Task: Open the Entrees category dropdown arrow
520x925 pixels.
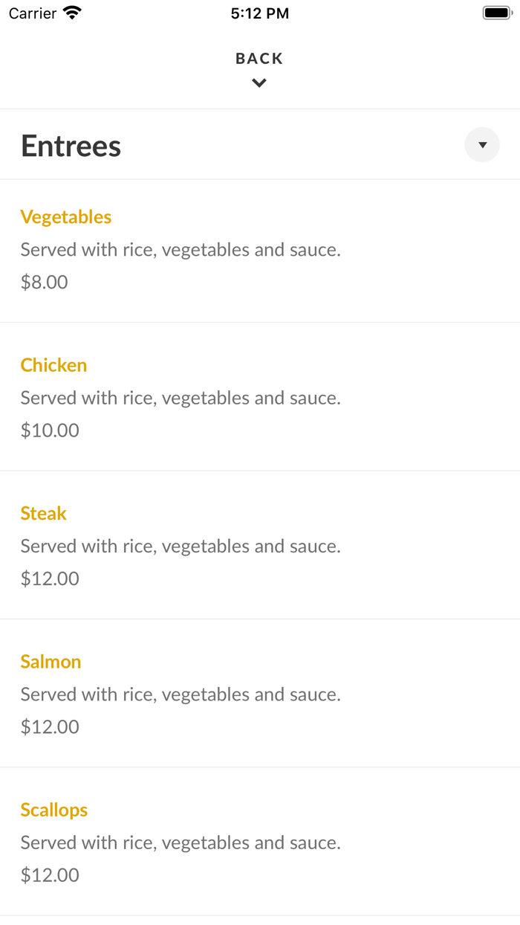Action: pyautogui.click(x=482, y=145)
